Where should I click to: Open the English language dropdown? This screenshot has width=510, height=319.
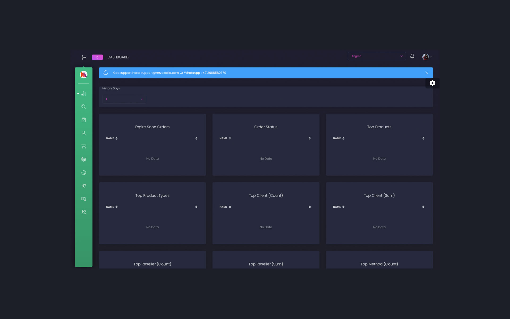click(377, 56)
